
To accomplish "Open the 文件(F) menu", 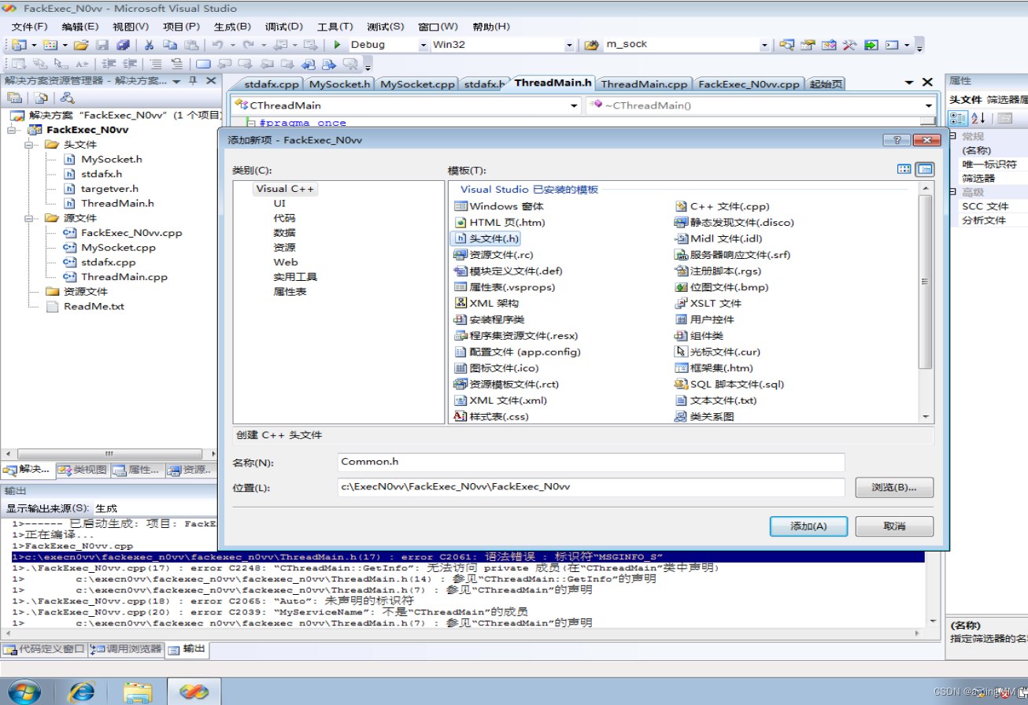I will tap(30, 27).
